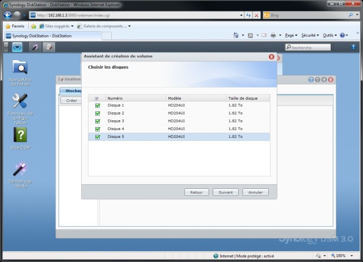Click in the Bing search box
The height and width of the screenshot is (262, 363).
click(308, 15)
